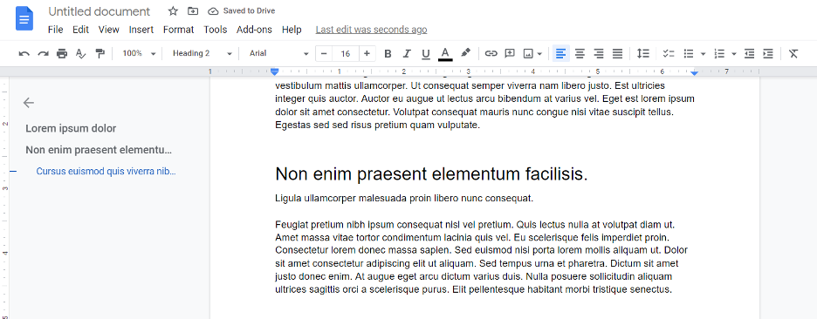Insert a checklist

(669, 53)
